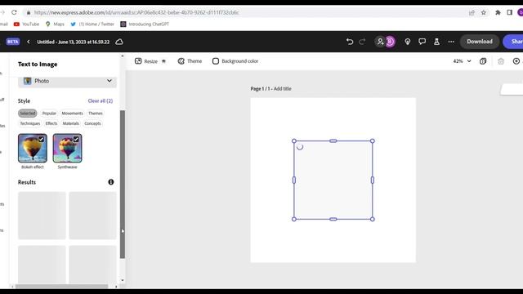Viewport: 523px width, 294px height.
Task: Click the beaker labs icon
Action: 436,42
